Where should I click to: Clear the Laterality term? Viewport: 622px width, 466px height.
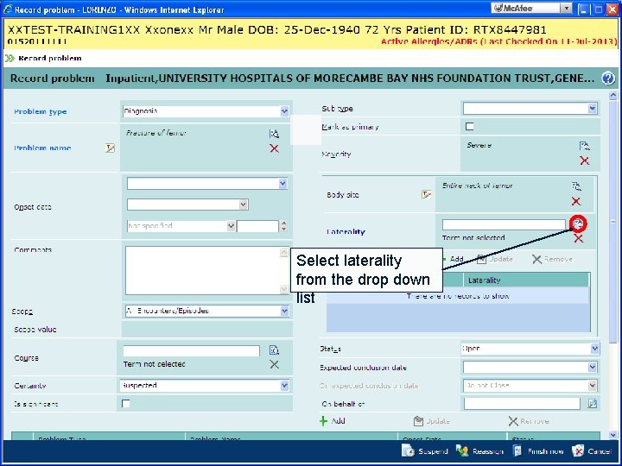coord(578,238)
